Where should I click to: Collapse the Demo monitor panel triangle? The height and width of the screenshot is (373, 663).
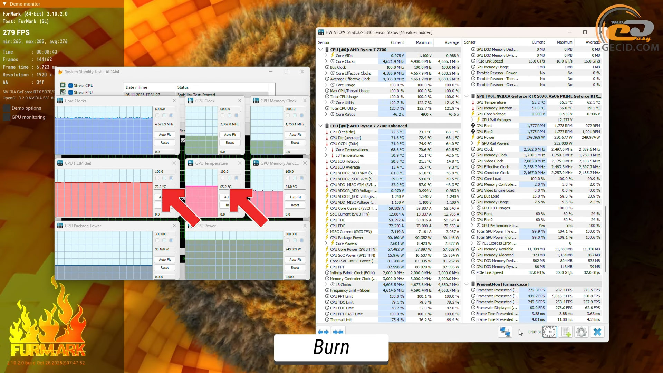pos(5,4)
